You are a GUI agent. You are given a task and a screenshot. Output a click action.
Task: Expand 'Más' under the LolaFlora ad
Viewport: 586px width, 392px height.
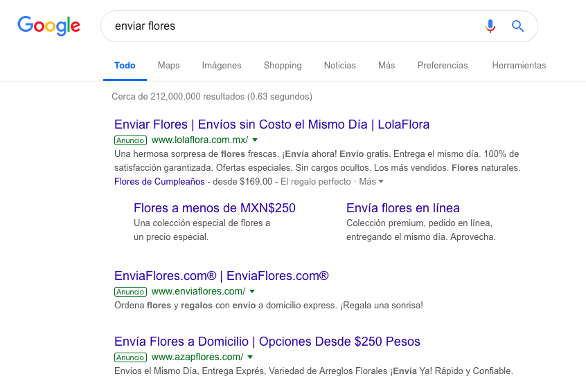(x=371, y=181)
